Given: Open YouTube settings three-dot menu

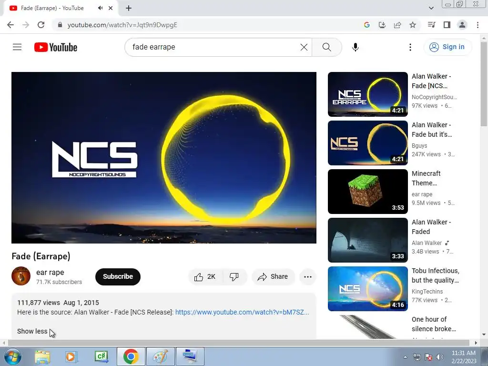Looking at the screenshot, I should [410, 47].
